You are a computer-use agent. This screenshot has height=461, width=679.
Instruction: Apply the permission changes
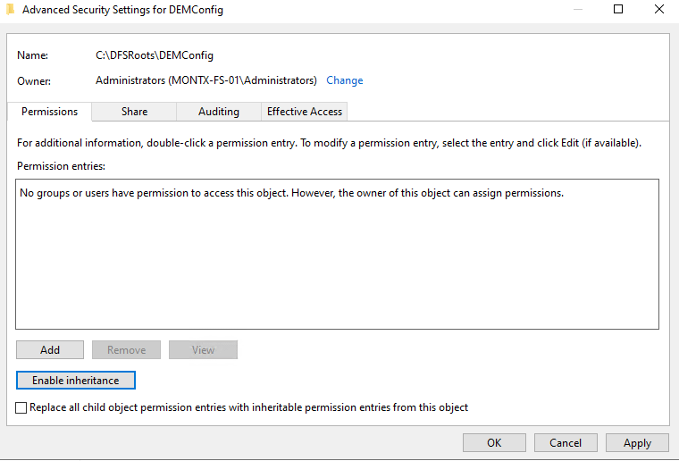coord(637,442)
